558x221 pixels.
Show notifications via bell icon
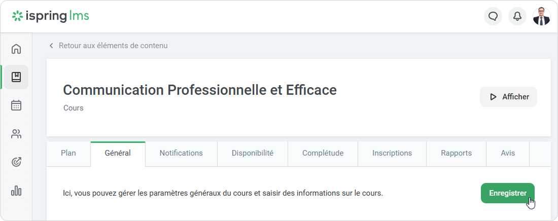point(517,16)
